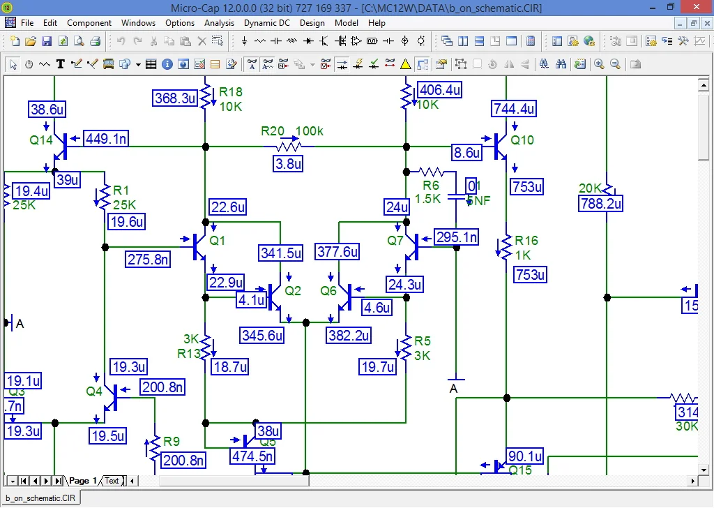Screen dimensions: 714x508
Task: Select the Text tool in the schematic toolbar
Action: (x=60, y=64)
